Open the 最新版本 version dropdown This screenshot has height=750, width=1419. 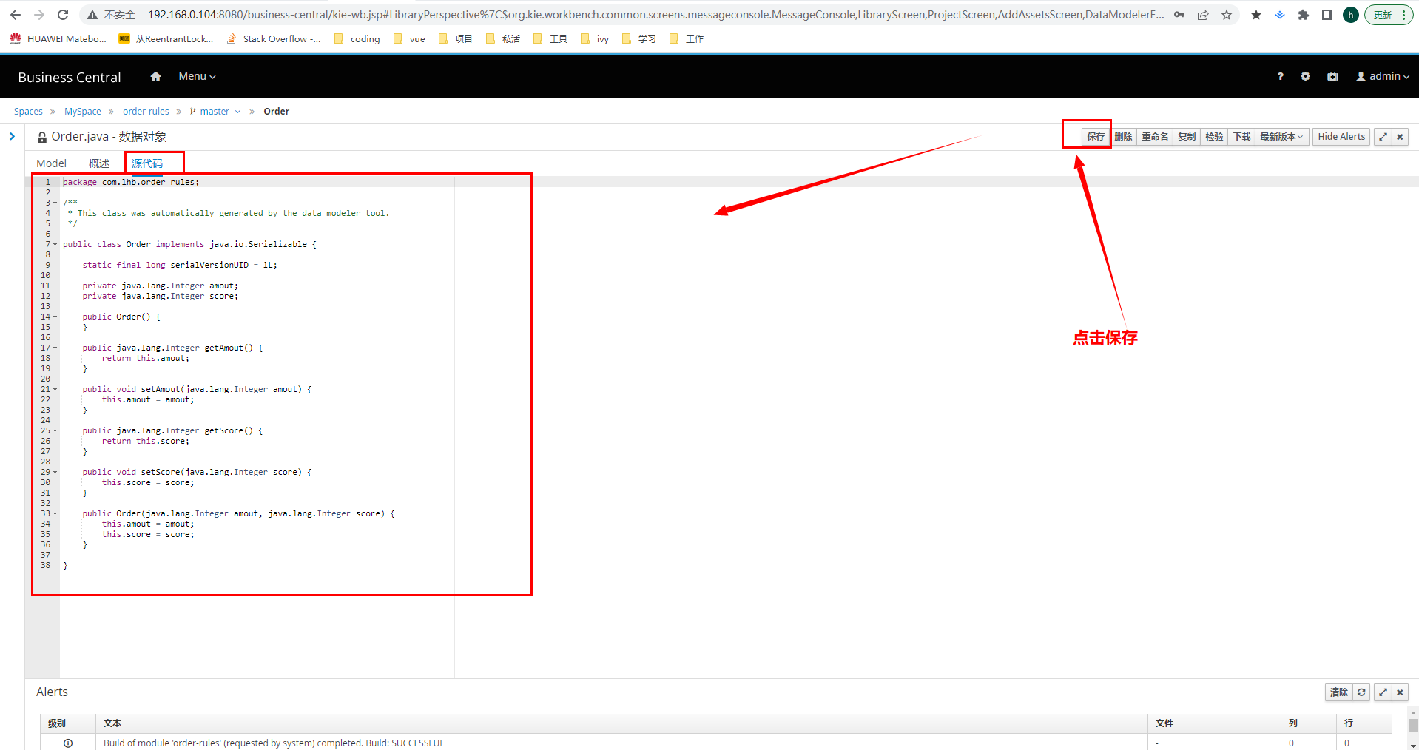1281,137
